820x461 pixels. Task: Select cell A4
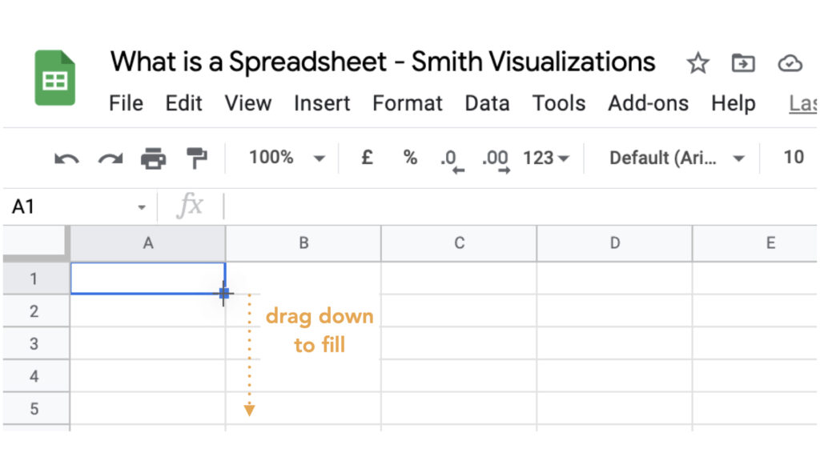tap(148, 376)
